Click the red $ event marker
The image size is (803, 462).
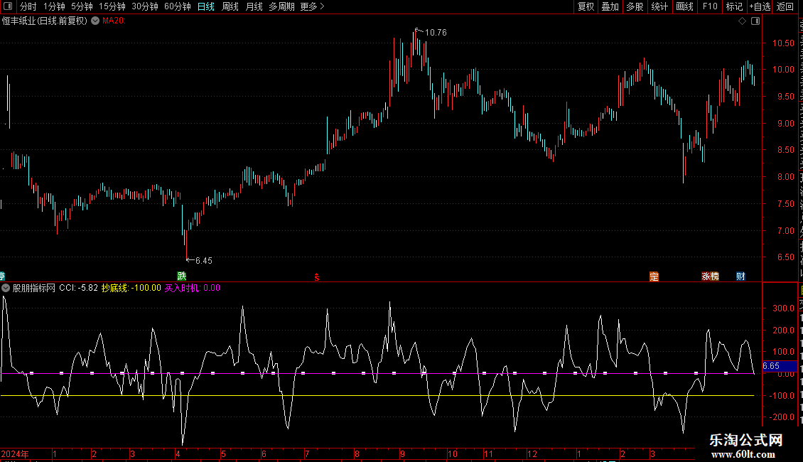[317, 277]
